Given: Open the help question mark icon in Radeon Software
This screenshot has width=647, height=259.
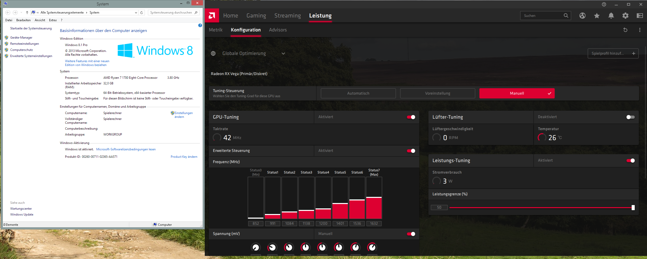Looking at the screenshot, I should (604, 4).
